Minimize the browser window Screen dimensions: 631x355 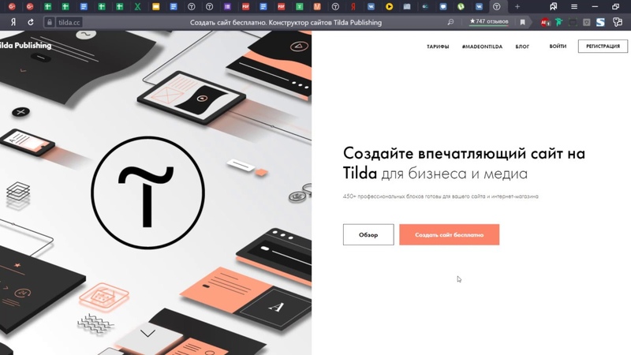pyautogui.click(x=596, y=6)
